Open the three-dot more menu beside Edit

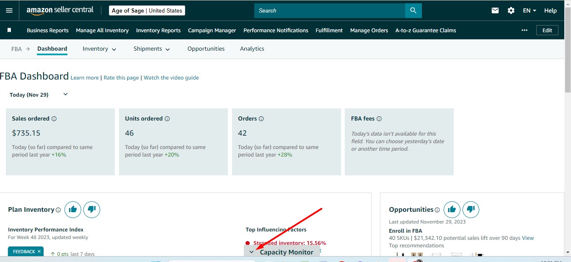pyautogui.click(x=524, y=30)
